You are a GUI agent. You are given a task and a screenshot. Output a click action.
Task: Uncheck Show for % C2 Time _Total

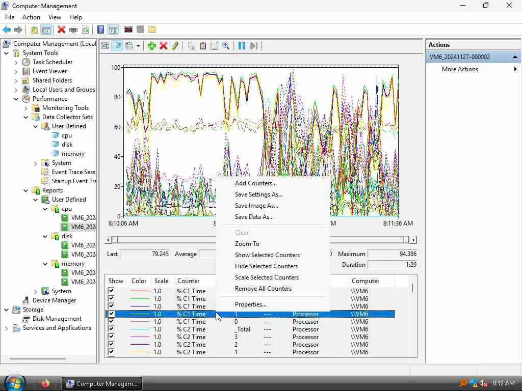point(111,329)
